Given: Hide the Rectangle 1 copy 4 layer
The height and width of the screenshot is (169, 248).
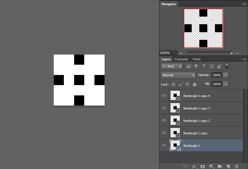Looking at the screenshot, I should pos(164,96).
